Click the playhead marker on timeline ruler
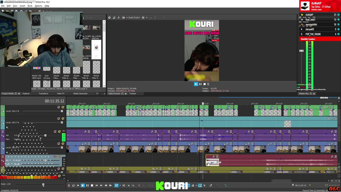This screenshot has width=341, height=192. 203,103
